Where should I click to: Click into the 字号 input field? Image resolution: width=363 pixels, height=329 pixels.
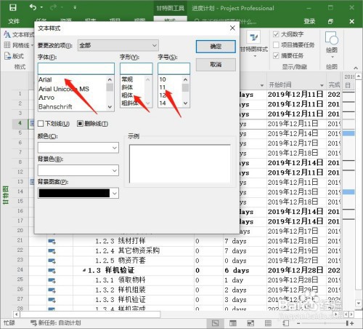click(174, 68)
